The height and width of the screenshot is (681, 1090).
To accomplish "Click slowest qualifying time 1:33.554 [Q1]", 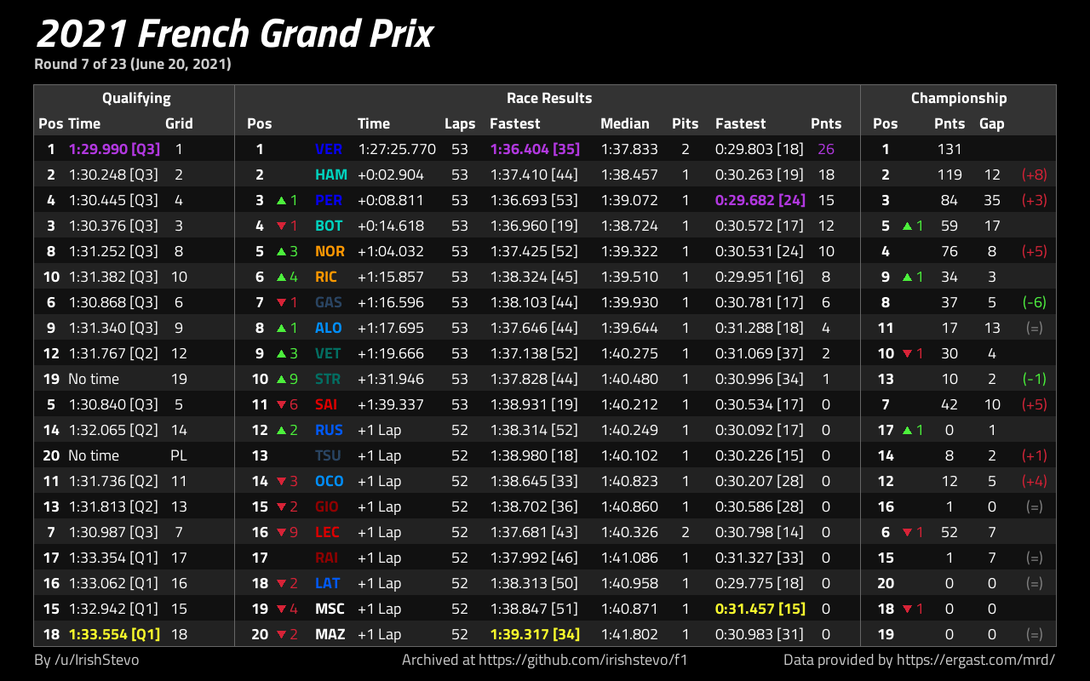I will pos(114,634).
